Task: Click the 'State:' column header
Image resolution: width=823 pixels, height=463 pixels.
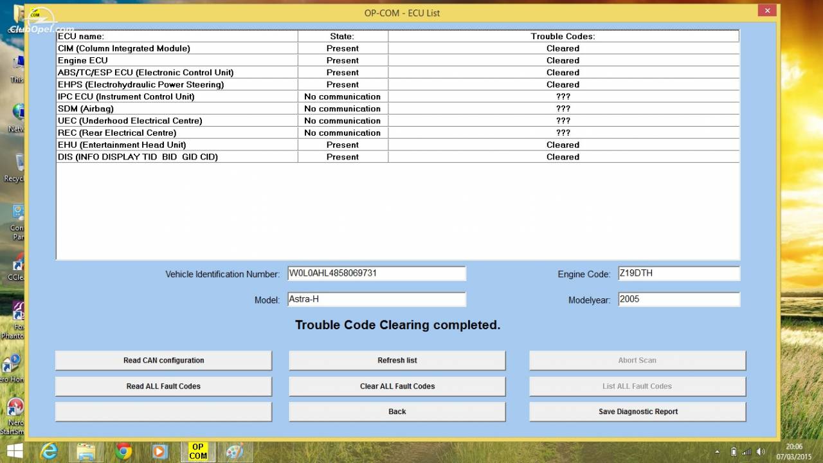Action: point(343,36)
